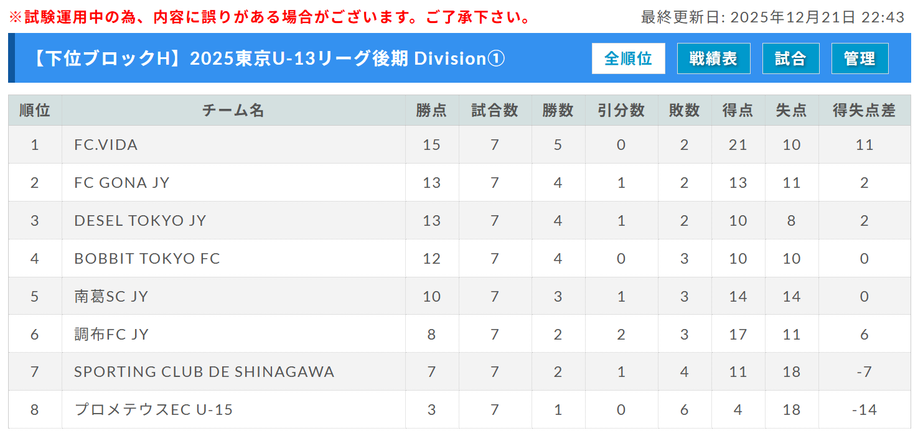
Task: Click the 得点 goals column header
Action: click(738, 111)
